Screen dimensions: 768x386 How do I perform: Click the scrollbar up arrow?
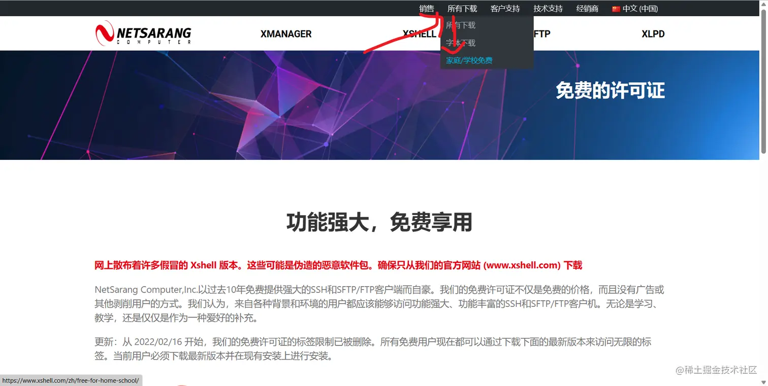[763, 4]
